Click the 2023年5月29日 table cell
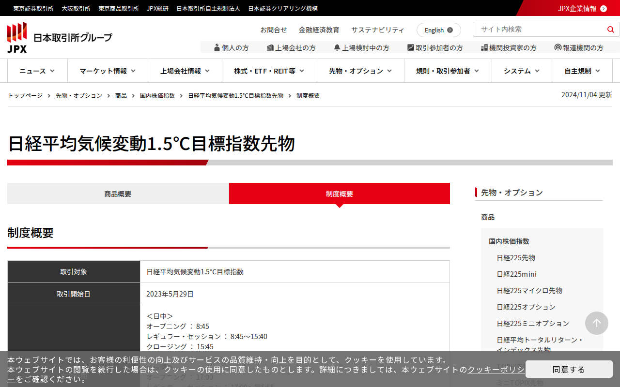 pos(295,294)
